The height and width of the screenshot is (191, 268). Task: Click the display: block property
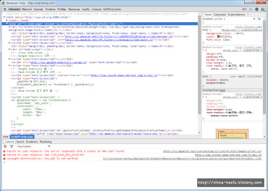[217, 80]
